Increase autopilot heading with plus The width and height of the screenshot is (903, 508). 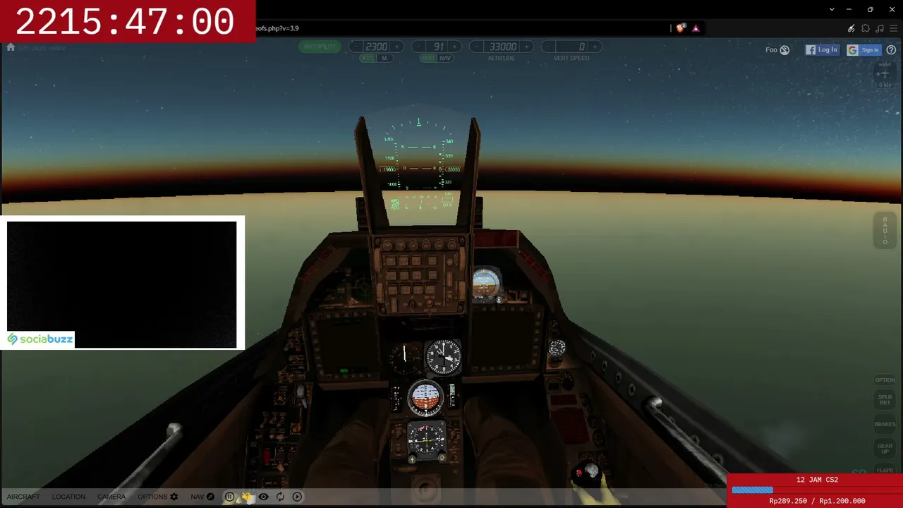[x=454, y=47]
